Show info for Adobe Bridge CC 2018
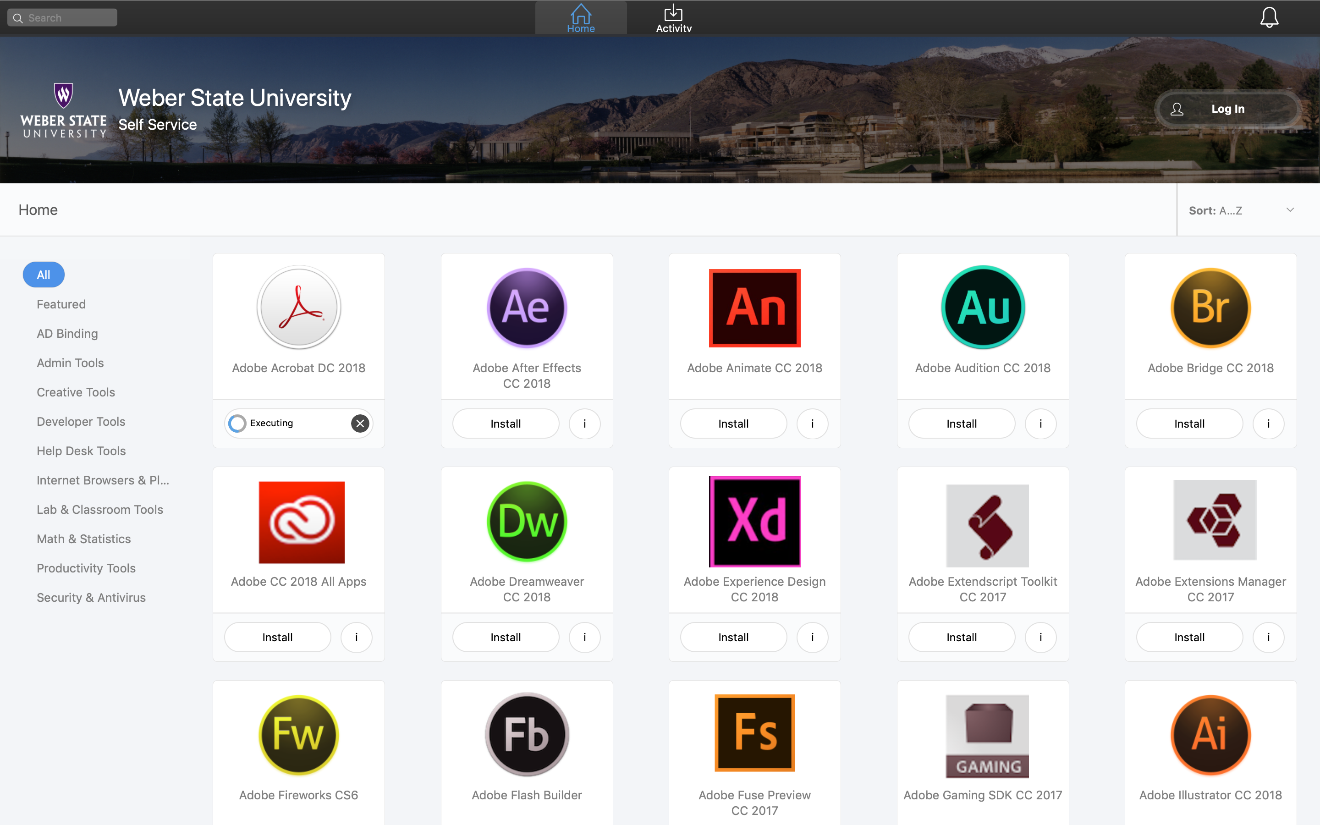This screenshot has width=1320, height=825. click(x=1268, y=423)
